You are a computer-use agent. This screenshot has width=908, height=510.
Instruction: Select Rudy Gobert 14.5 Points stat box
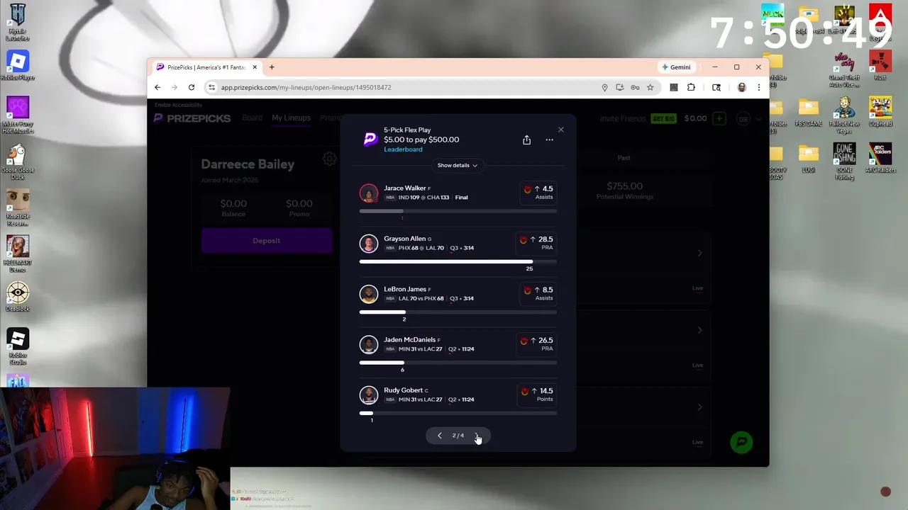pos(536,394)
